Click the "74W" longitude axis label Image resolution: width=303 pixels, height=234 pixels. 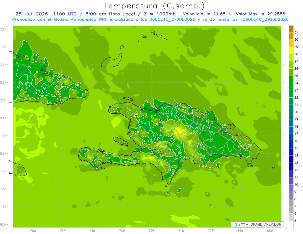click(92, 231)
